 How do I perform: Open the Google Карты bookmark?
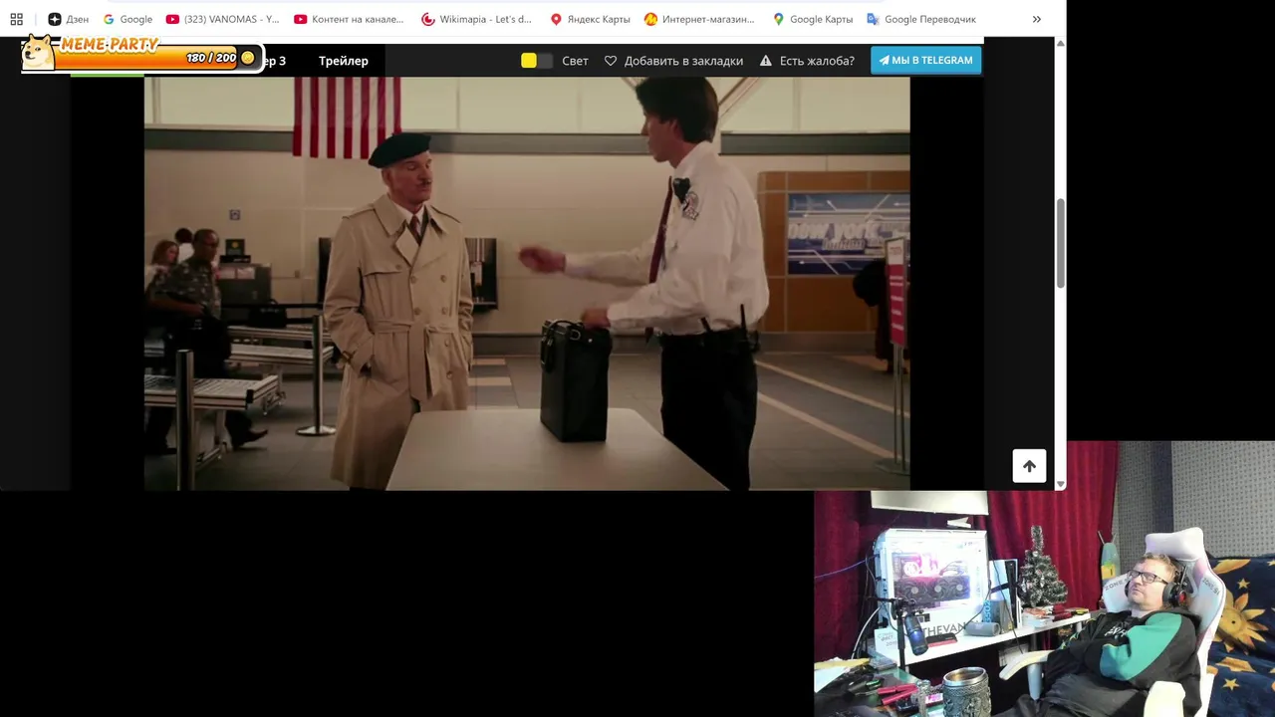coord(813,19)
